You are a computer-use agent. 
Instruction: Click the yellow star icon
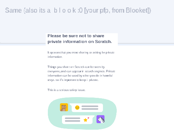[86, 120]
